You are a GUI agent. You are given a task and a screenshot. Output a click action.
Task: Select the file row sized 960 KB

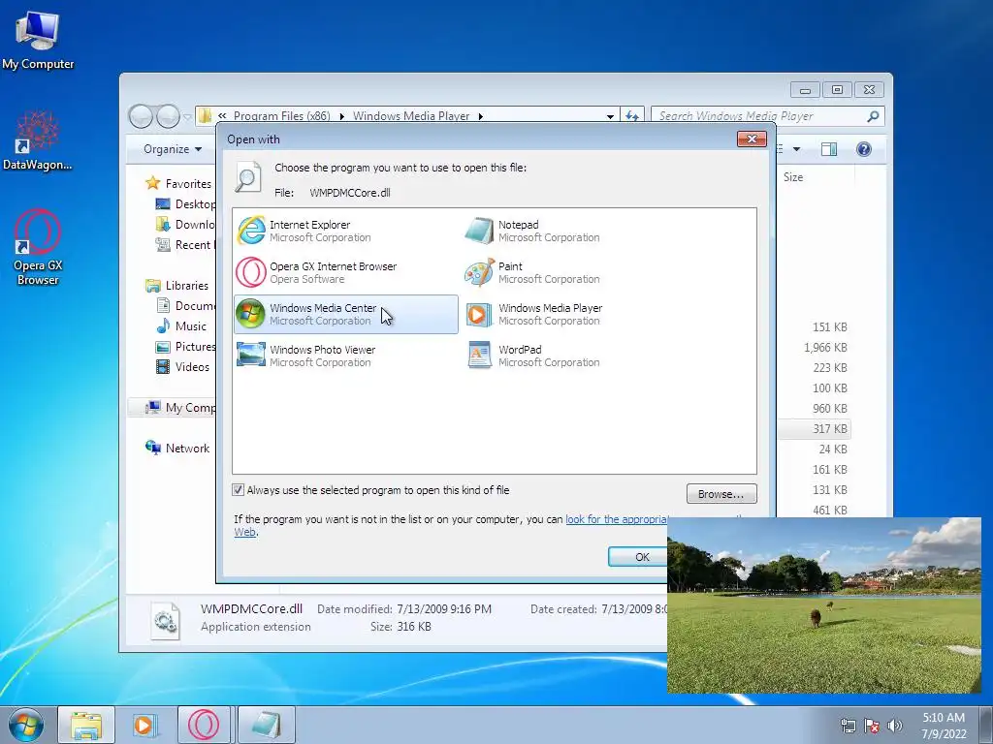830,408
